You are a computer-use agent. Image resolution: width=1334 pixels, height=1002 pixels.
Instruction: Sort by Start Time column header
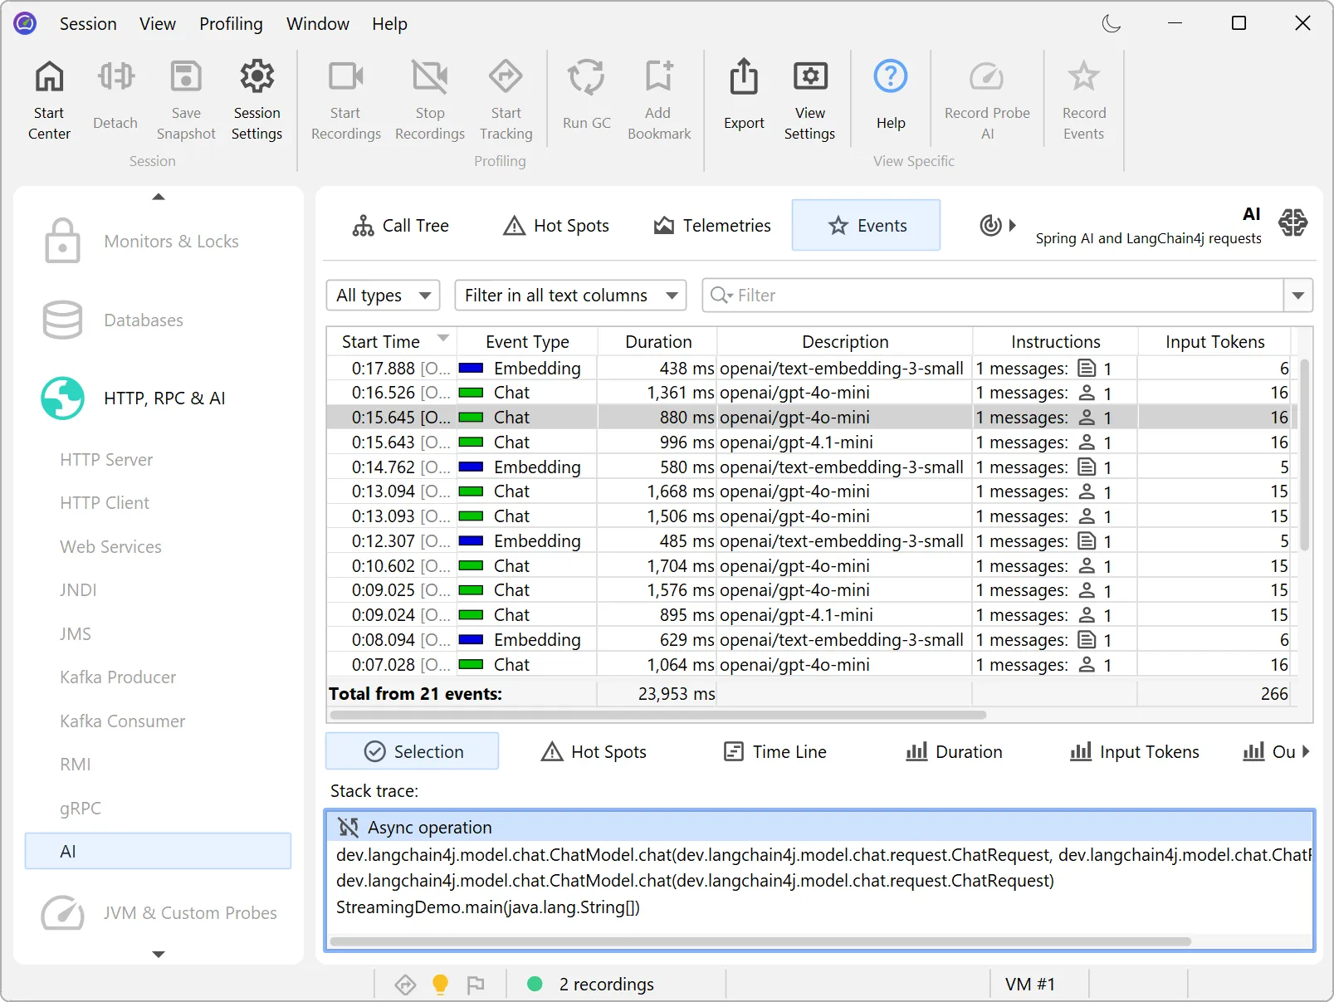391,342
